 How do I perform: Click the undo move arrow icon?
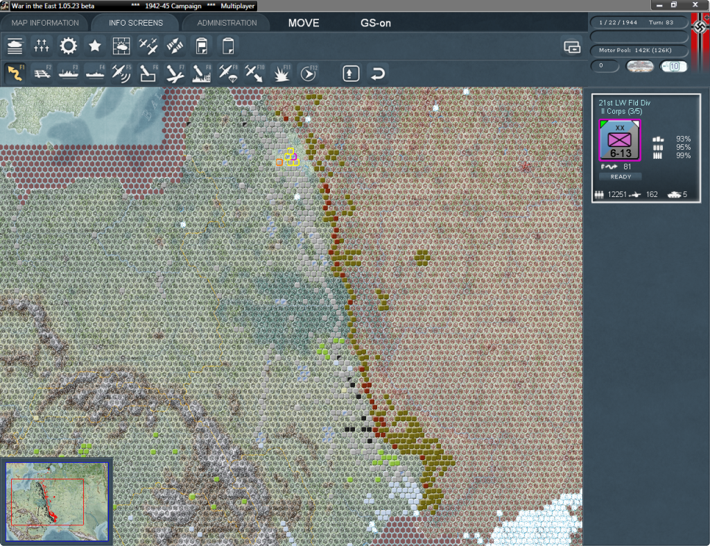(x=378, y=74)
